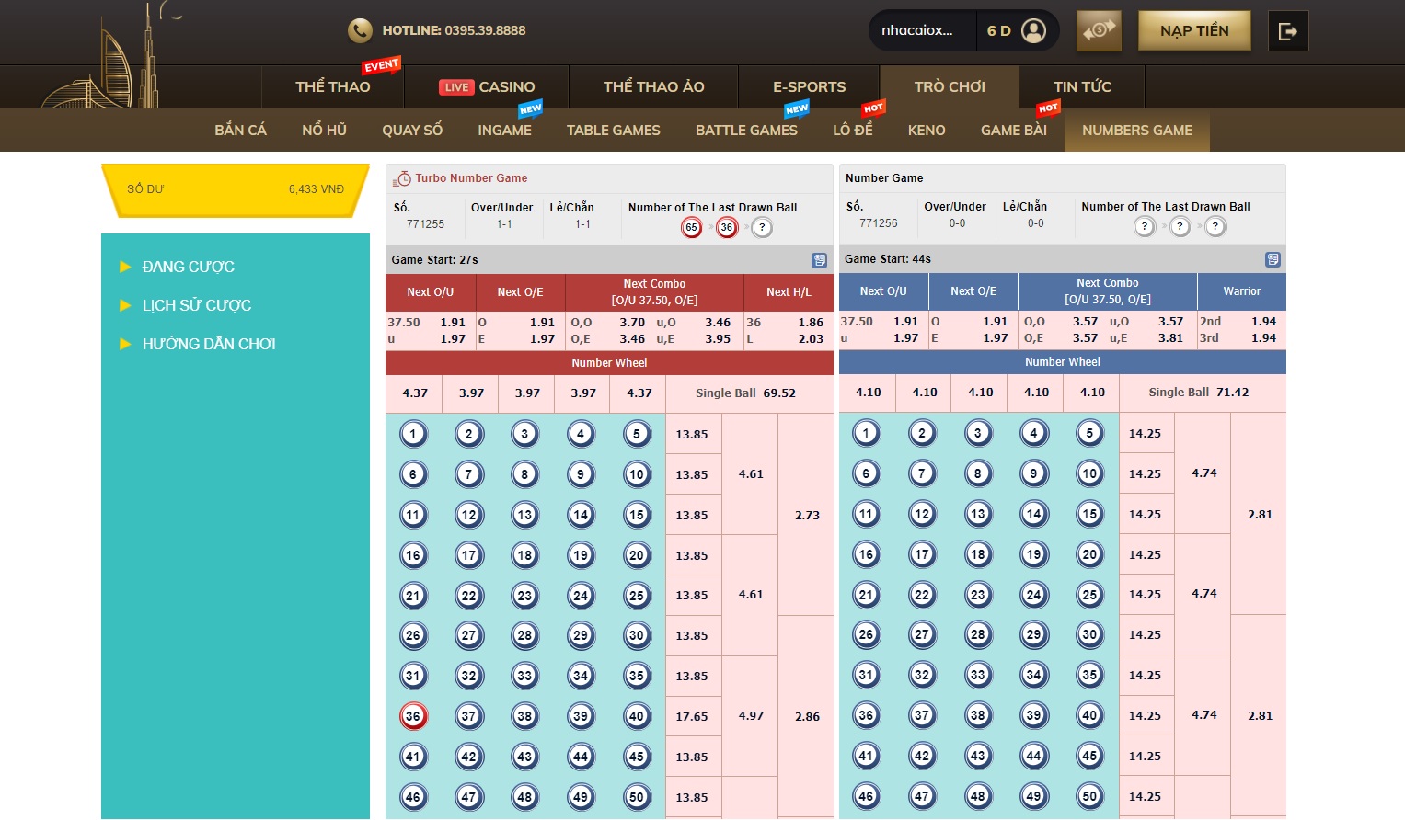Click the logout icon
The width and height of the screenshot is (1405, 820).
pos(1287,31)
